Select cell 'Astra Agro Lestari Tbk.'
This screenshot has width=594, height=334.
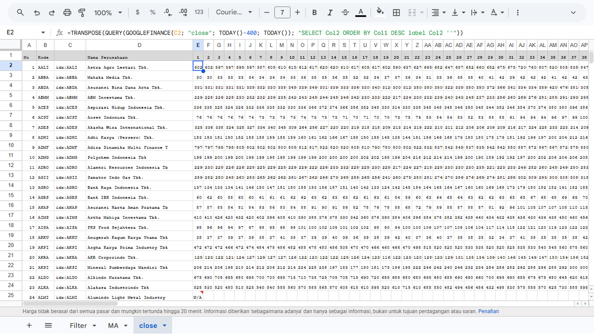click(139, 67)
